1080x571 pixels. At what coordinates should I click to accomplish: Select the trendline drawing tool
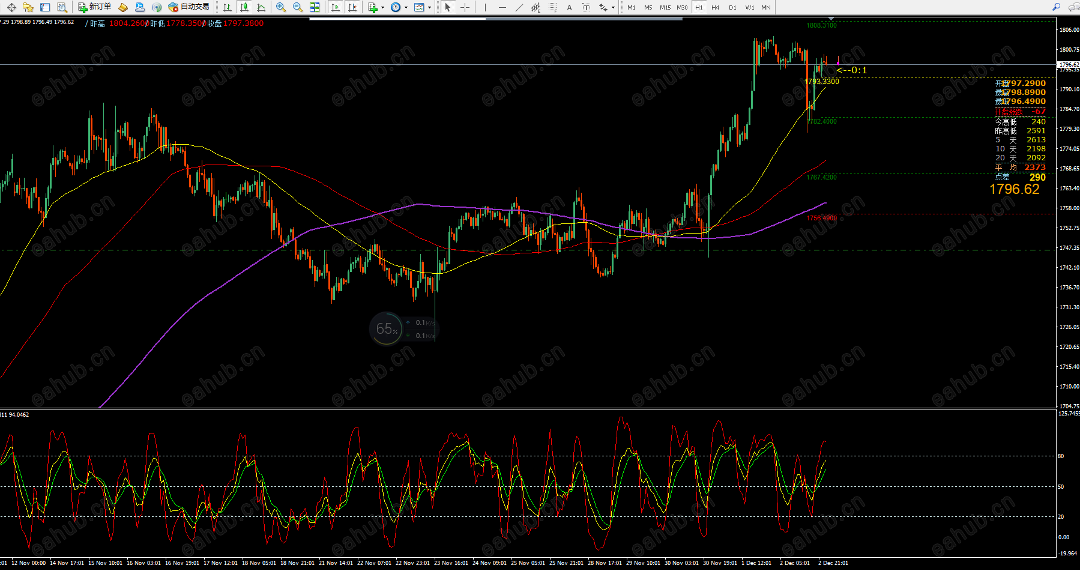click(519, 7)
